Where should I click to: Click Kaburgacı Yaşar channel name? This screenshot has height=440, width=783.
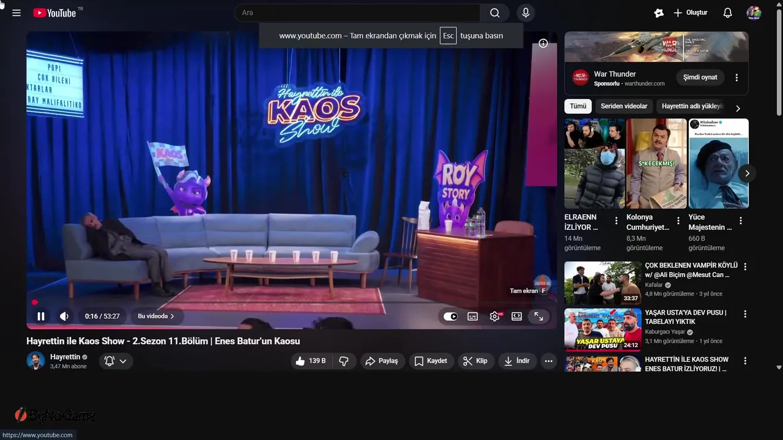(665, 332)
